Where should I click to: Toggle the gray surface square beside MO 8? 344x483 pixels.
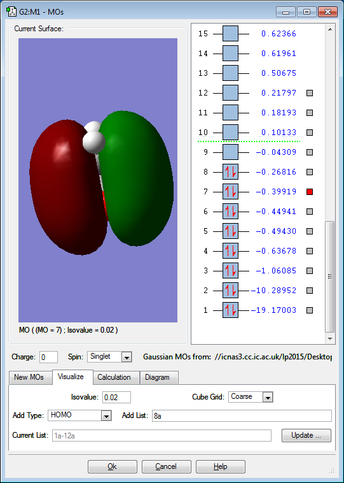[310, 172]
